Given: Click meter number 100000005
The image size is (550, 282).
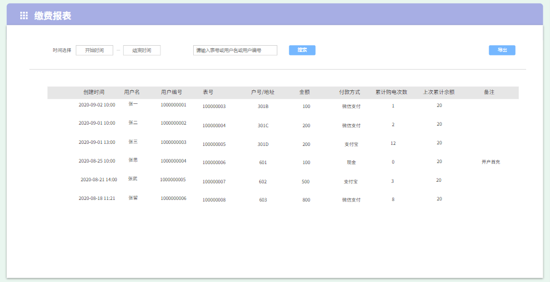Looking at the screenshot, I should (x=214, y=144).
